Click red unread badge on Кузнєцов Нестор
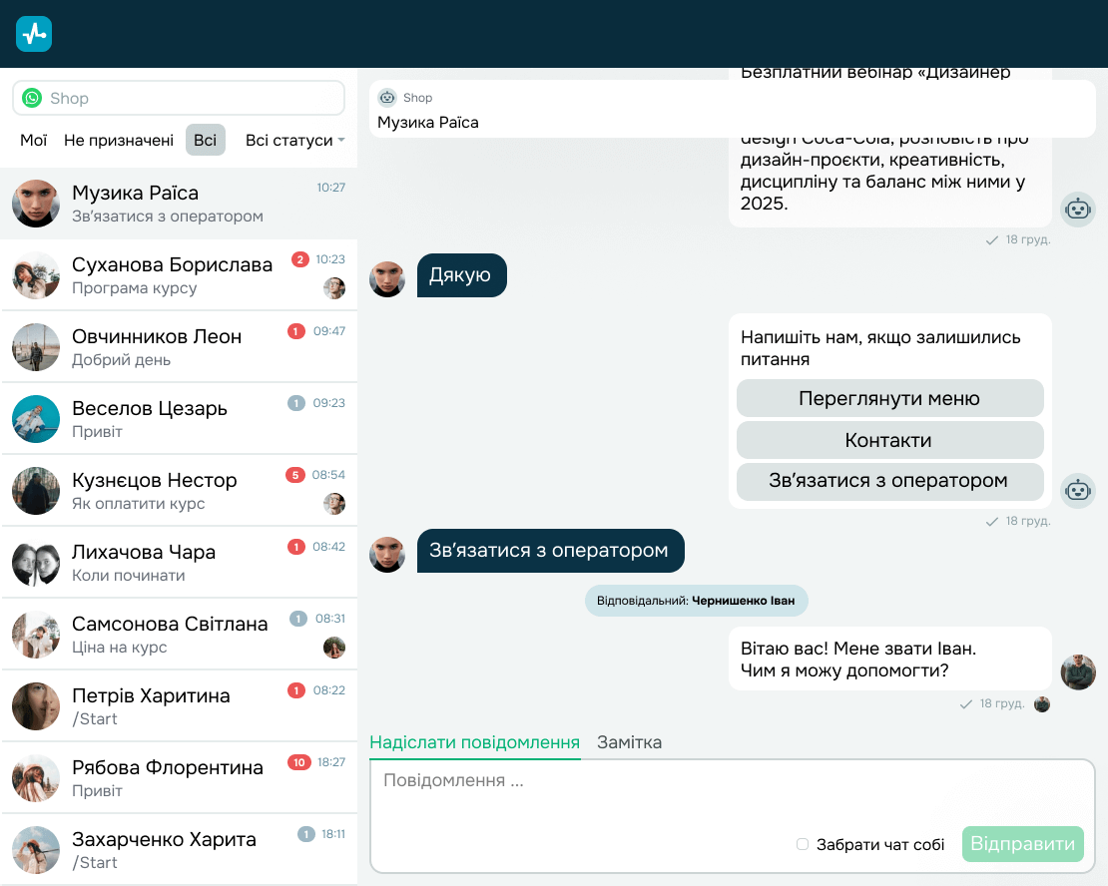 click(x=295, y=475)
